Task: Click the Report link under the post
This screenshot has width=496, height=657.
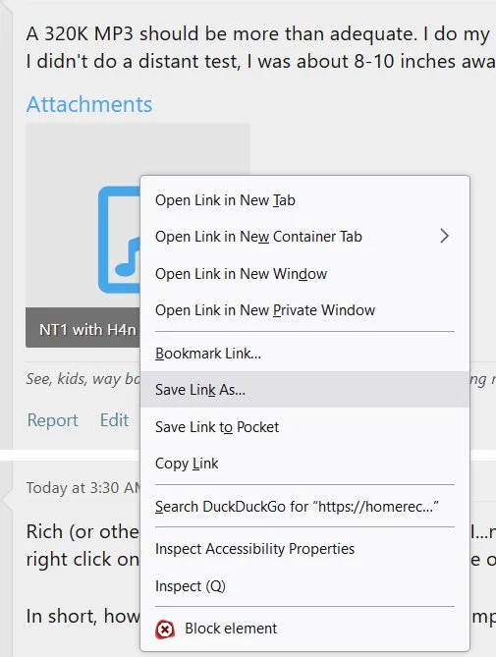Action: [x=52, y=420]
